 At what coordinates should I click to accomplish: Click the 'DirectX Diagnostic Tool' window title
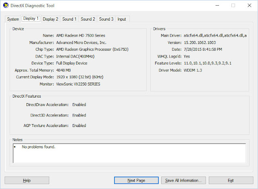point(32,6)
